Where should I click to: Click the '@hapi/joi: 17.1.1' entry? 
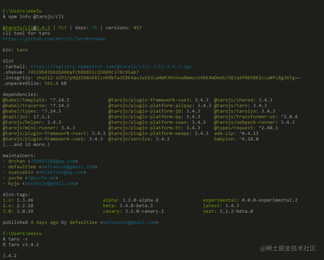point(26,117)
